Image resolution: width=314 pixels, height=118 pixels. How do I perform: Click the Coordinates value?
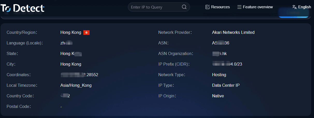pos(79,75)
